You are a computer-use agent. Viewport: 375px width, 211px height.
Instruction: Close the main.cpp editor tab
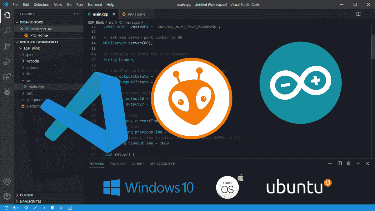(x=113, y=14)
